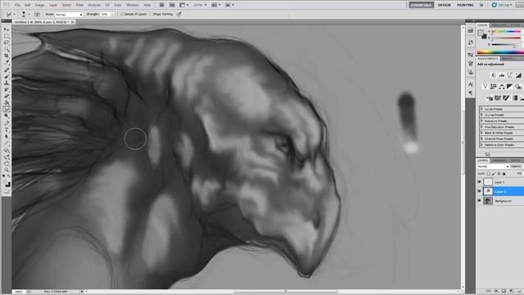The height and width of the screenshot is (295, 524).
Task: Open the smudge Mode dropdown set to Normal
Action: click(69, 15)
